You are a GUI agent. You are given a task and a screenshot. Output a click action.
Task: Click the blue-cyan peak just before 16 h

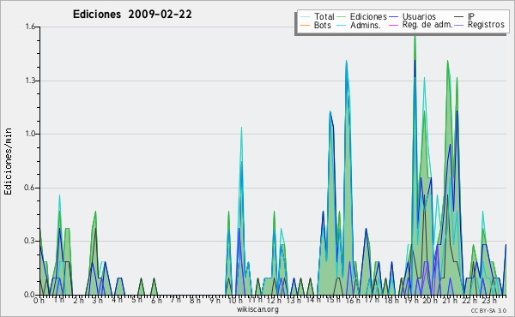346,63
